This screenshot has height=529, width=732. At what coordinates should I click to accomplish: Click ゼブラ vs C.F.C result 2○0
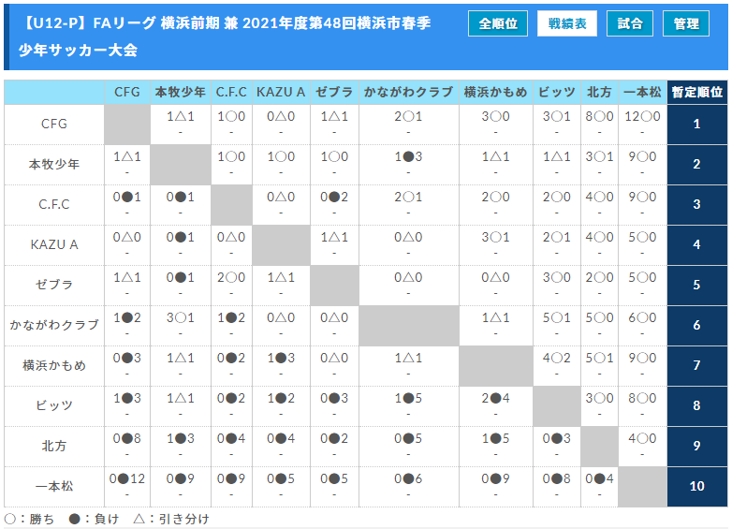231,277
